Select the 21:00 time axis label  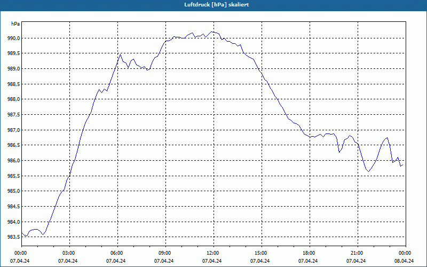tap(356, 253)
